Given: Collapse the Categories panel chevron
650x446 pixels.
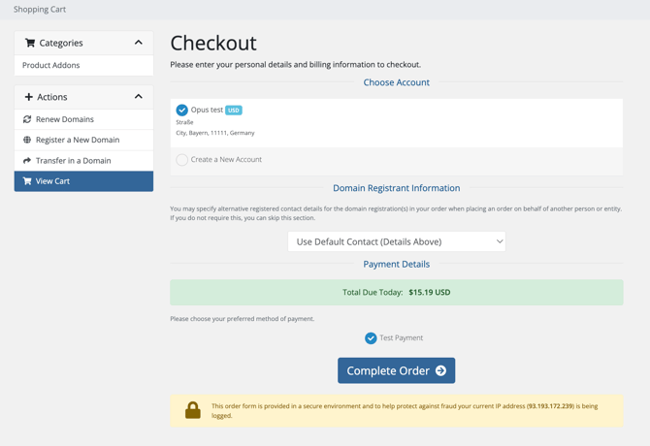Looking at the screenshot, I should coord(139,43).
